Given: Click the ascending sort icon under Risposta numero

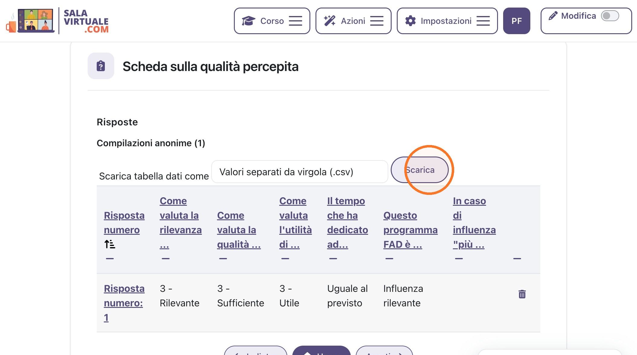Looking at the screenshot, I should [110, 244].
